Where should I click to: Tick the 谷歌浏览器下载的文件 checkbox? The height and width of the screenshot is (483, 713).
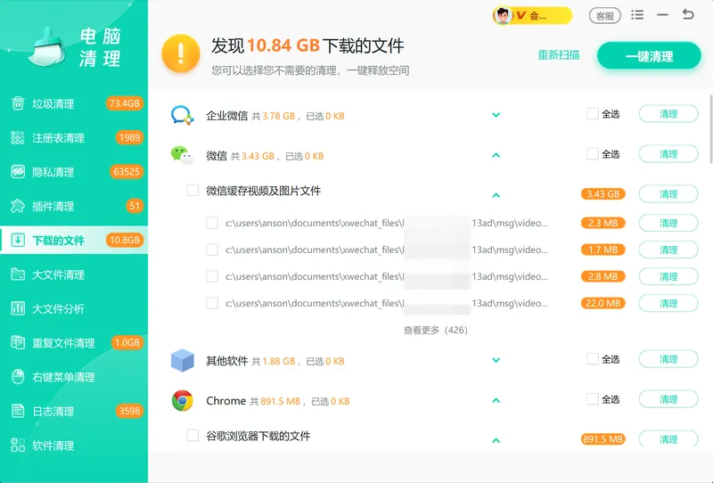pyautogui.click(x=193, y=435)
